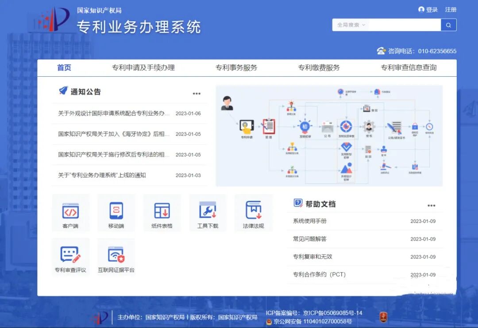
Task: Switch to the 专利缴费服务 tab
Action: 319,68
